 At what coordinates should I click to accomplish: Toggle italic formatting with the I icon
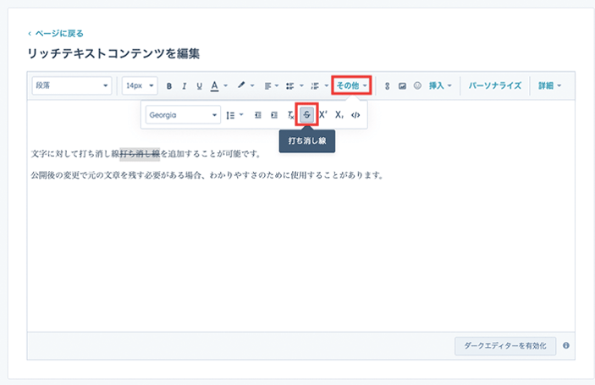184,86
